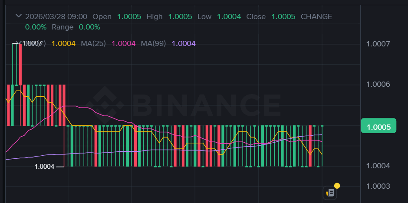Viewport: 408px width, 203px height.
Task: Select the MA(25) indicator label
Action: 93,43
